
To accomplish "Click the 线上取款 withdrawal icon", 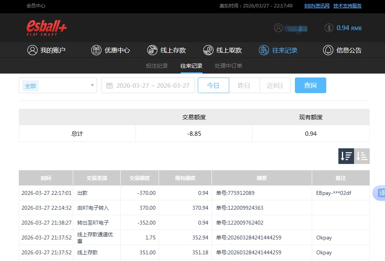I will point(208,50).
